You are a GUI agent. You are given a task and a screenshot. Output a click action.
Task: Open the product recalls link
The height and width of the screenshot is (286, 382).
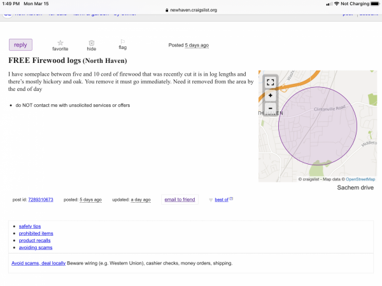[x=34, y=240]
